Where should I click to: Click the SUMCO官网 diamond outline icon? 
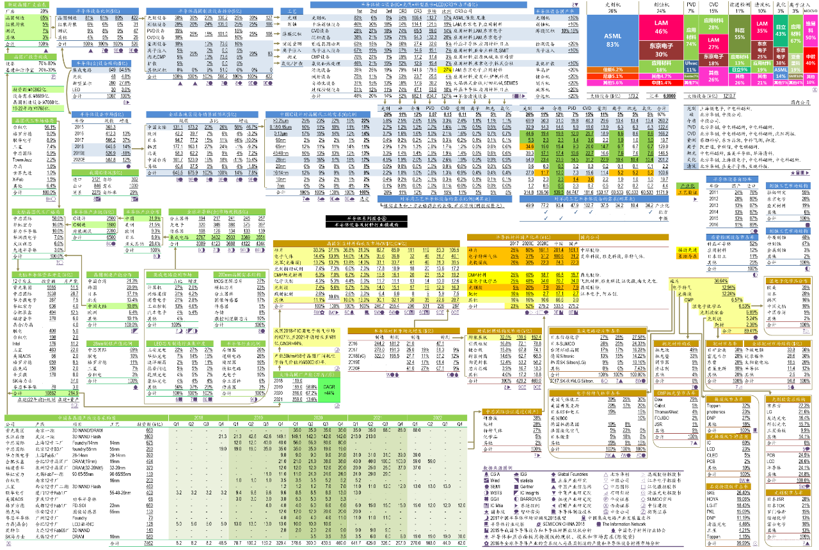point(643,499)
